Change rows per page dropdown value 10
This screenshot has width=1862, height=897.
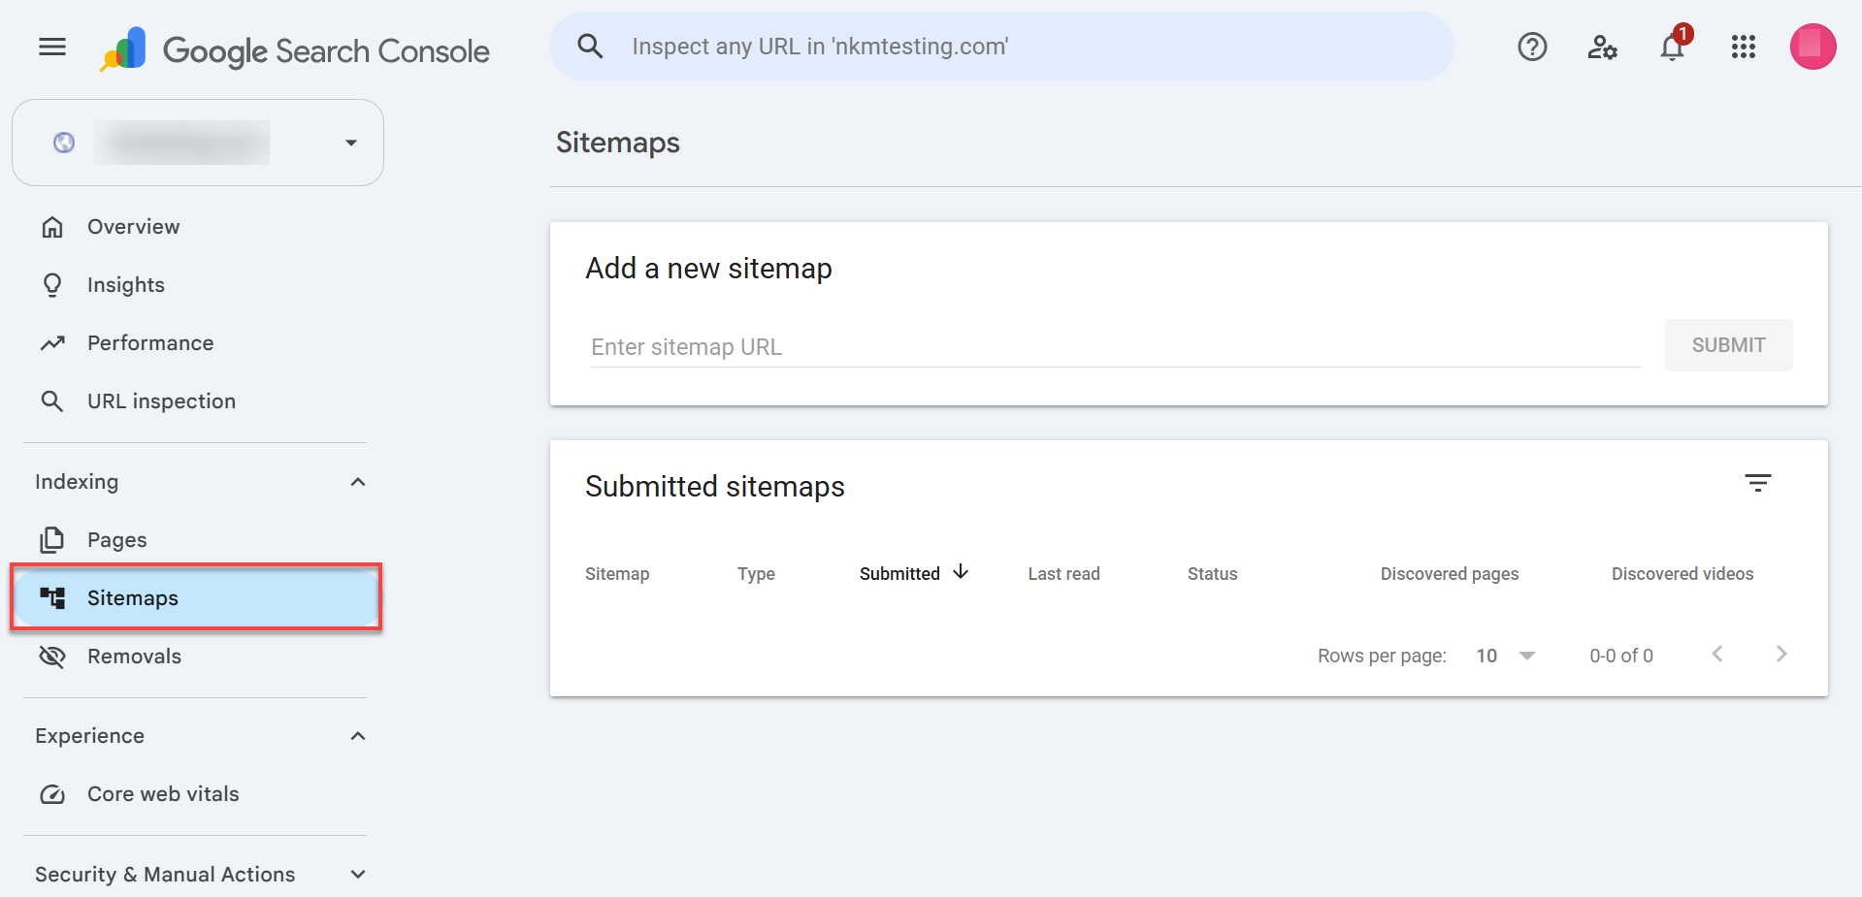[x=1505, y=656]
